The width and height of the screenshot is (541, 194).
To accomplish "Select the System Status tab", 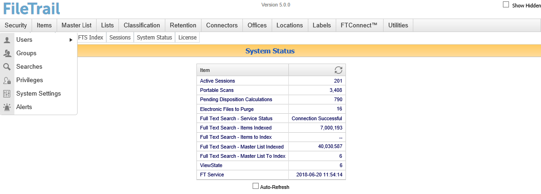I will point(155,38).
